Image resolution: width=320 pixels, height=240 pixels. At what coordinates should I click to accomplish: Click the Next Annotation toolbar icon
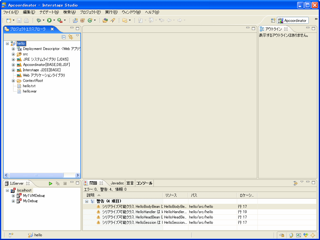140,20
